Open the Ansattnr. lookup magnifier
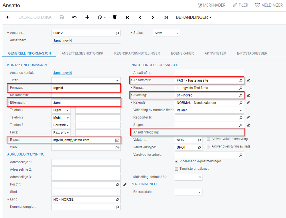Viewport: 286px width, 218px height. coord(117,33)
